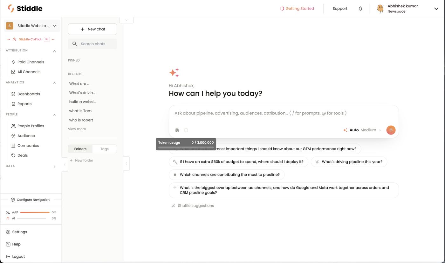Click the People Profiles icon

(x=13, y=126)
